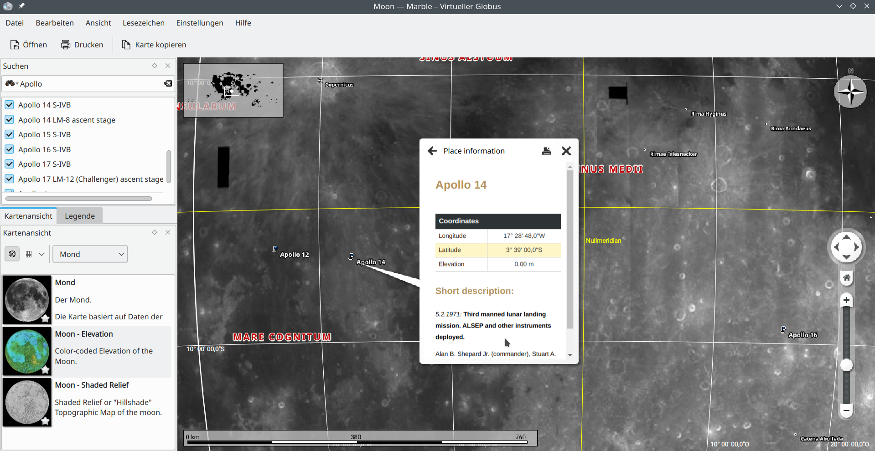Expand the projection dropdown arrow
The width and height of the screenshot is (875, 451).
click(x=41, y=254)
